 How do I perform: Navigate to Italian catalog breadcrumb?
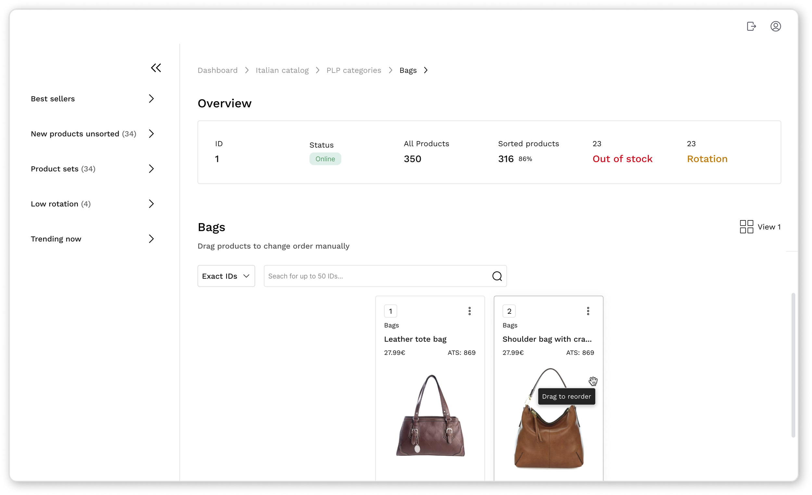pyautogui.click(x=282, y=70)
